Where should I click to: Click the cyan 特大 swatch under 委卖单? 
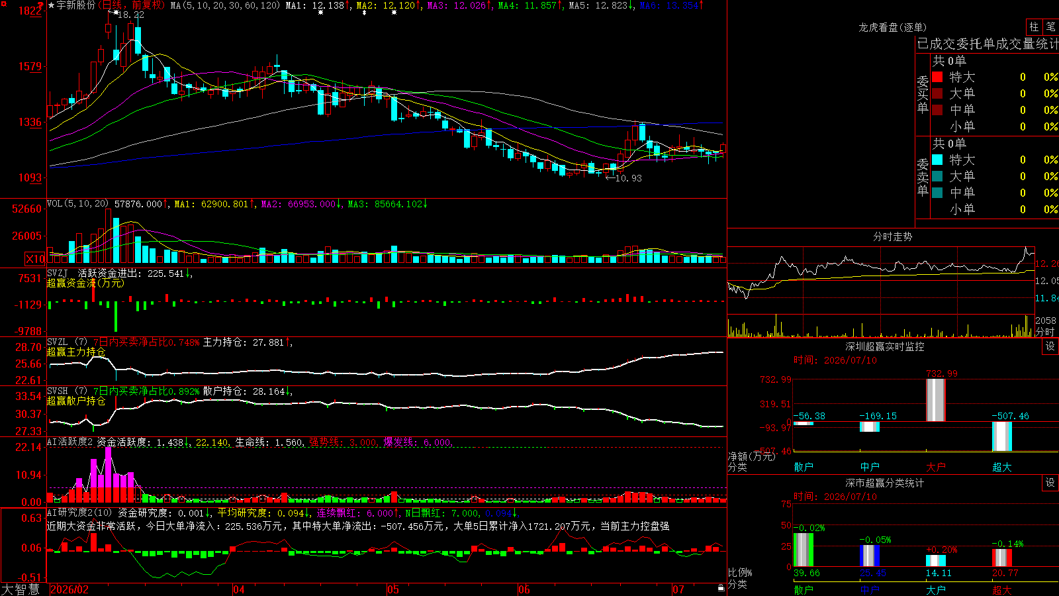pos(937,160)
